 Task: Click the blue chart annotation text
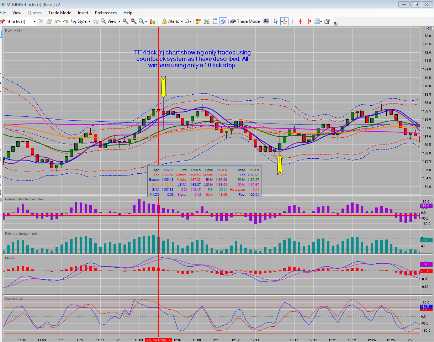click(192, 59)
